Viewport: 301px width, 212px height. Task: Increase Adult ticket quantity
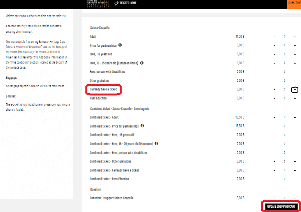[295, 37]
